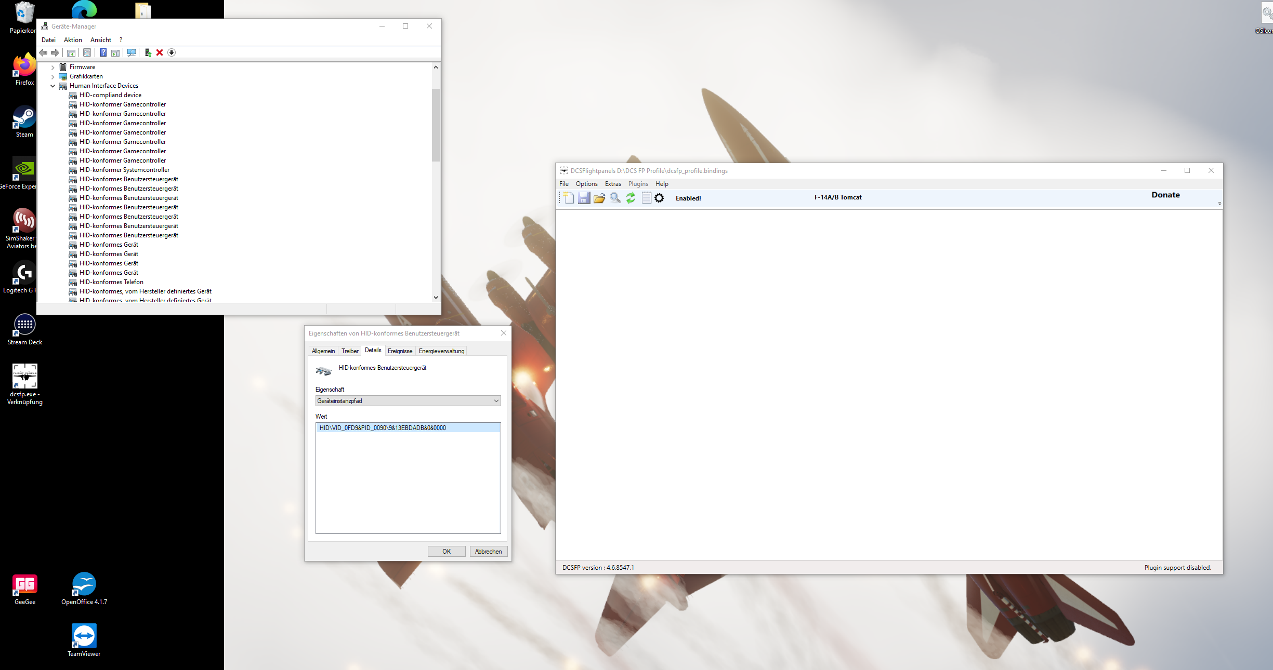Open a profile with the folder icon

click(x=599, y=198)
